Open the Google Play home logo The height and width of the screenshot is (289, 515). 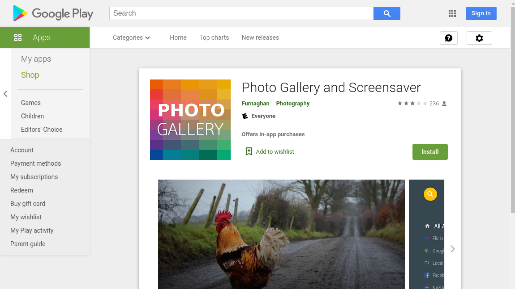point(53,13)
